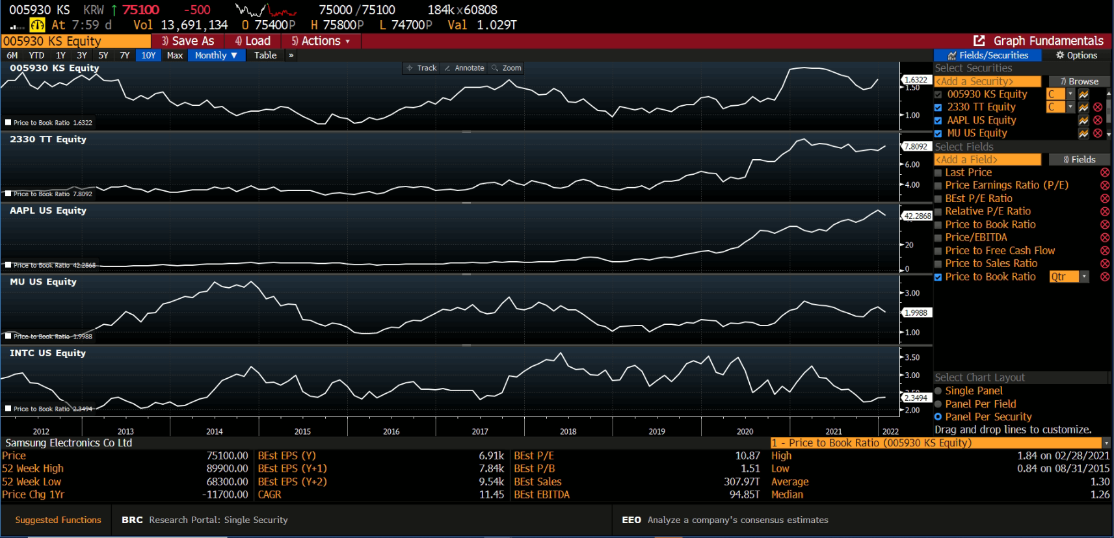Enable the chart Zoom magnifier tool
This screenshot has width=1114, height=538.
tap(506, 68)
